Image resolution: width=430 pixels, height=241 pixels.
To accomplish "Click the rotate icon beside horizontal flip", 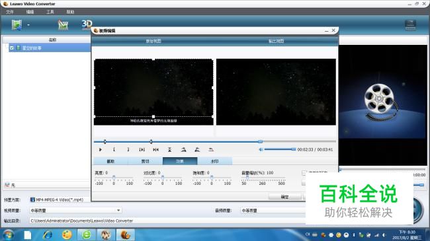I will (x=197, y=149).
